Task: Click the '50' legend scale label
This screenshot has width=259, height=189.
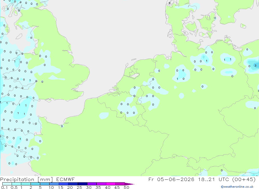Action: coord(126,187)
